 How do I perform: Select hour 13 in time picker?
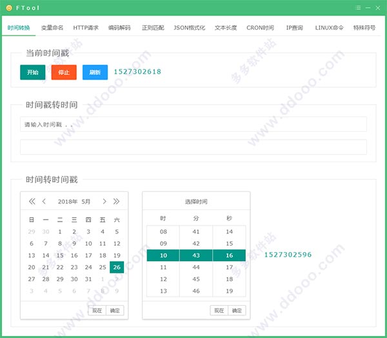coord(163,291)
